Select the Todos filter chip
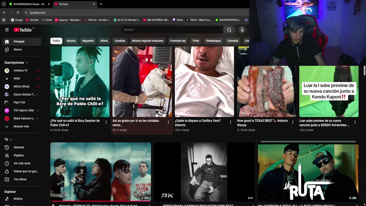This screenshot has width=366, height=206. (56, 41)
